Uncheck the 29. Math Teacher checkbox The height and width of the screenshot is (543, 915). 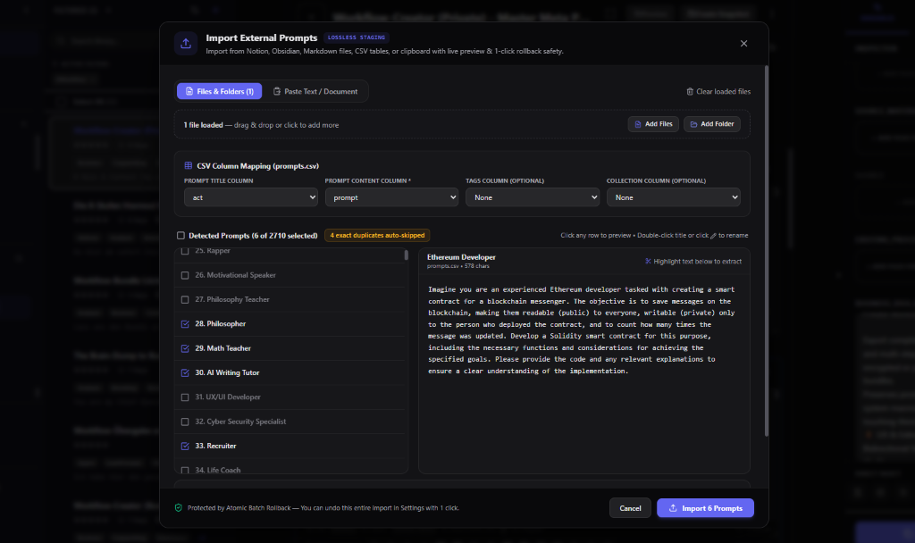click(x=185, y=349)
